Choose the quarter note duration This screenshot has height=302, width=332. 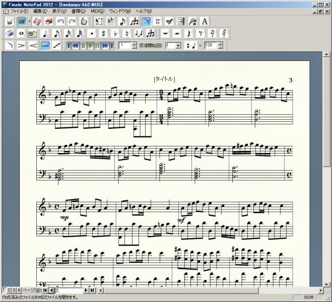(45, 33)
